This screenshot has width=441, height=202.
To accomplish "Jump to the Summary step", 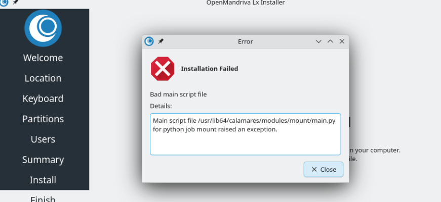I will 43,160.
